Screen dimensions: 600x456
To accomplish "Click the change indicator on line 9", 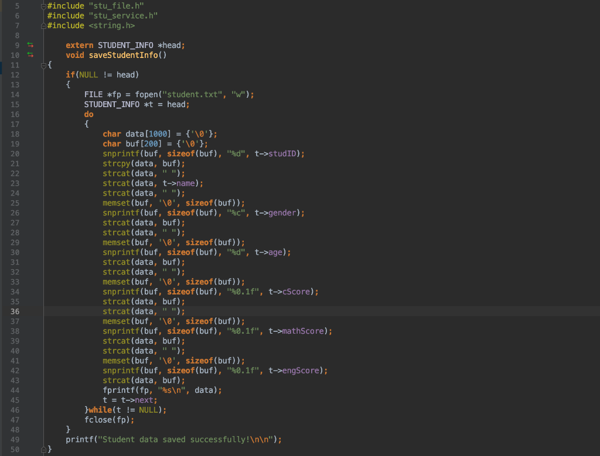I will pyautogui.click(x=29, y=44).
